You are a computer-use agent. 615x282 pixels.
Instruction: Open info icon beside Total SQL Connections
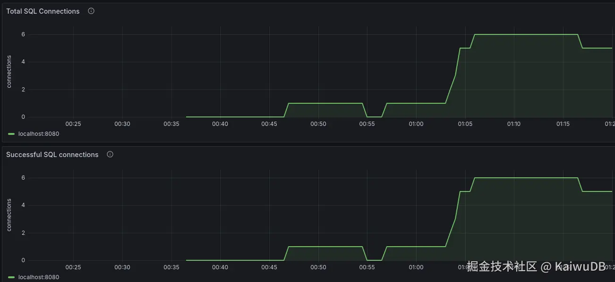point(91,11)
